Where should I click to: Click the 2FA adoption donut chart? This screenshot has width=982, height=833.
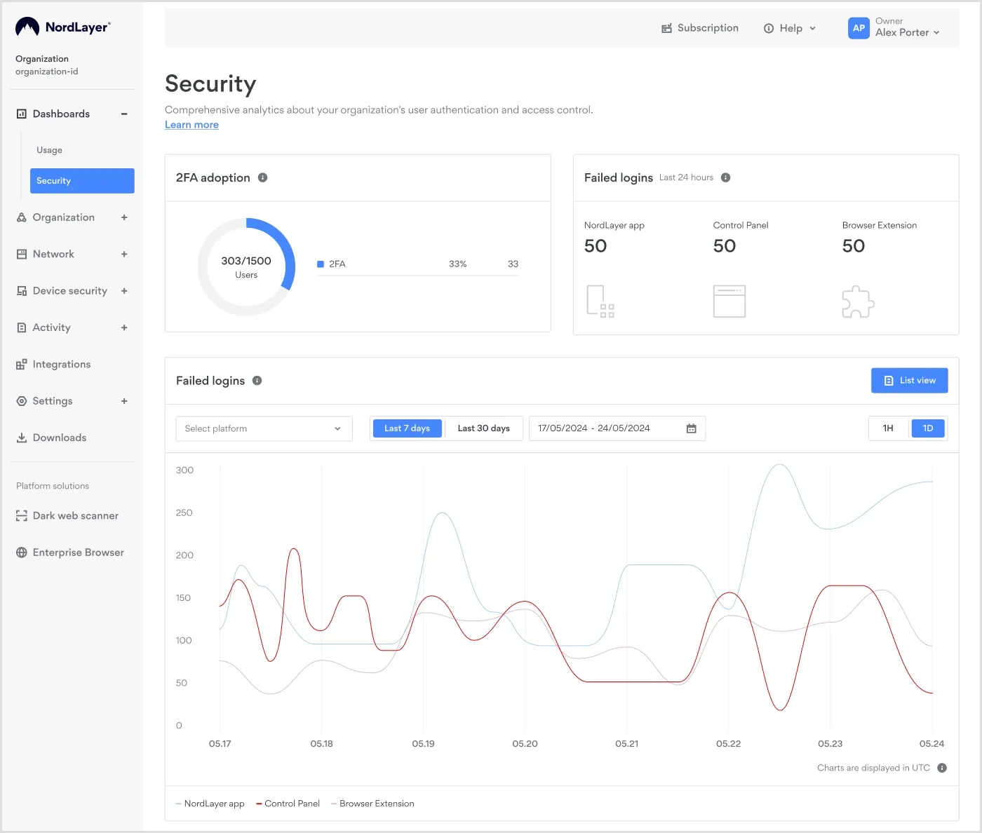(x=246, y=266)
